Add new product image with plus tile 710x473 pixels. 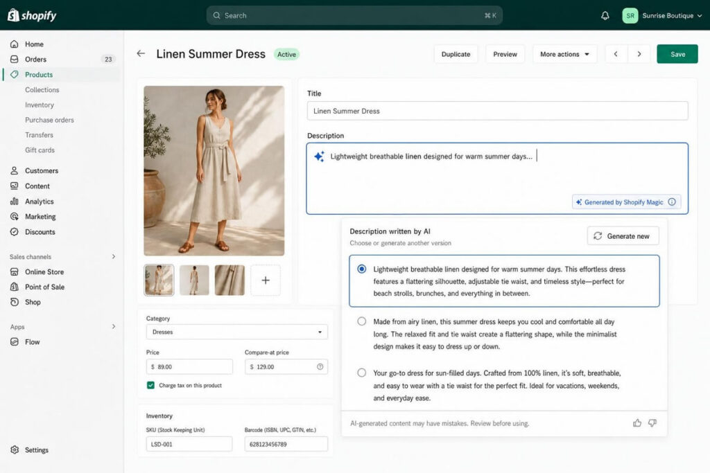pyautogui.click(x=266, y=280)
